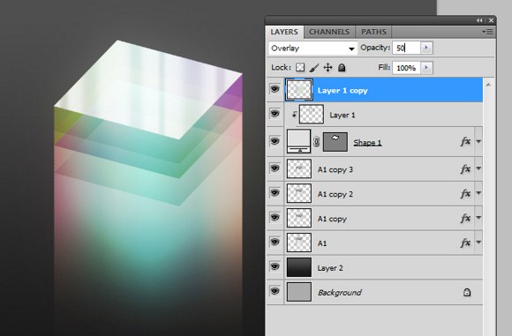Click layers list scrollbar up arrow
512x336 pixels.
tap(488, 85)
